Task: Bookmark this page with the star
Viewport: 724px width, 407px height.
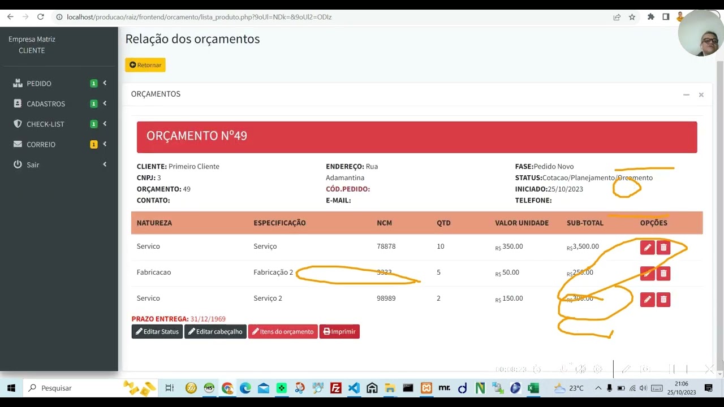Action: point(632,17)
